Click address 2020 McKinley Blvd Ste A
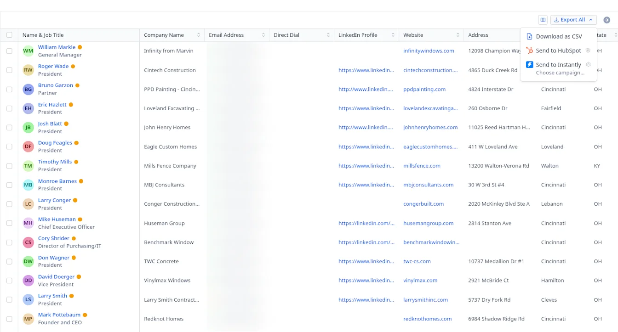Screen dimensions: 618x332 click(x=499, y=204)
